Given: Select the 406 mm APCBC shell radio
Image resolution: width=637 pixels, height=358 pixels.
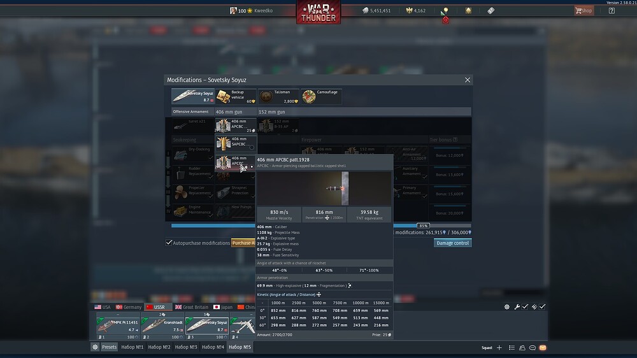Looking at the screenshot, I should (252, 167).
